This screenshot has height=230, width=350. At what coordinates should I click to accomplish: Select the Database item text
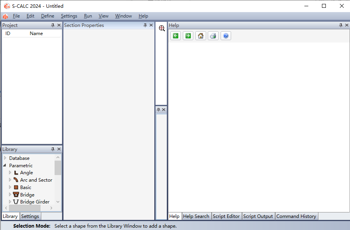(x=19, y=158)
